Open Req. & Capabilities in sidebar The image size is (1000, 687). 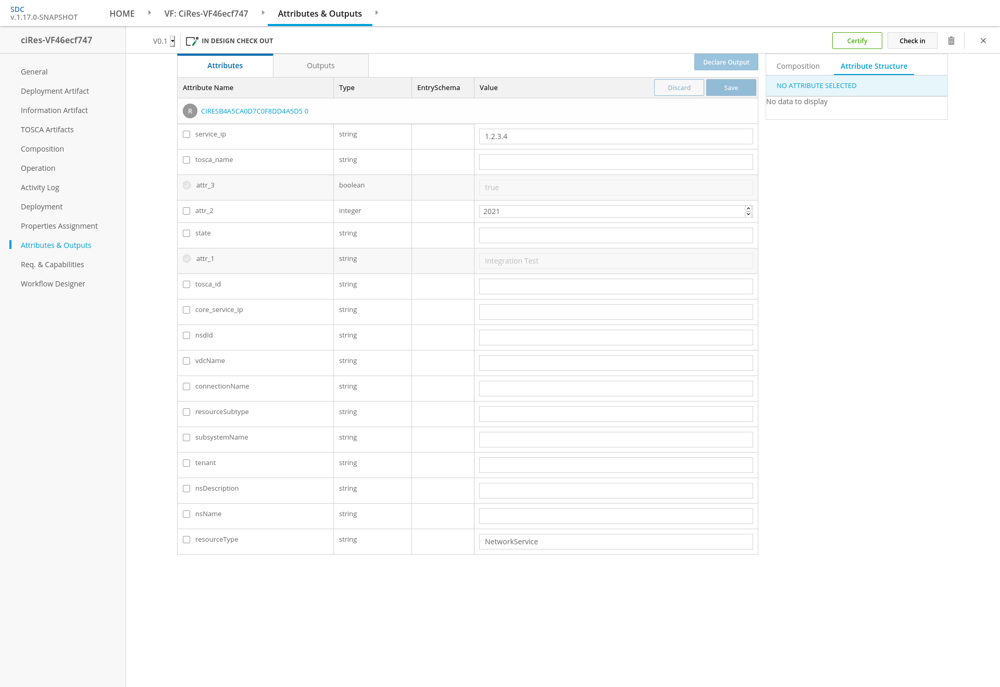(x=52, y=265)
